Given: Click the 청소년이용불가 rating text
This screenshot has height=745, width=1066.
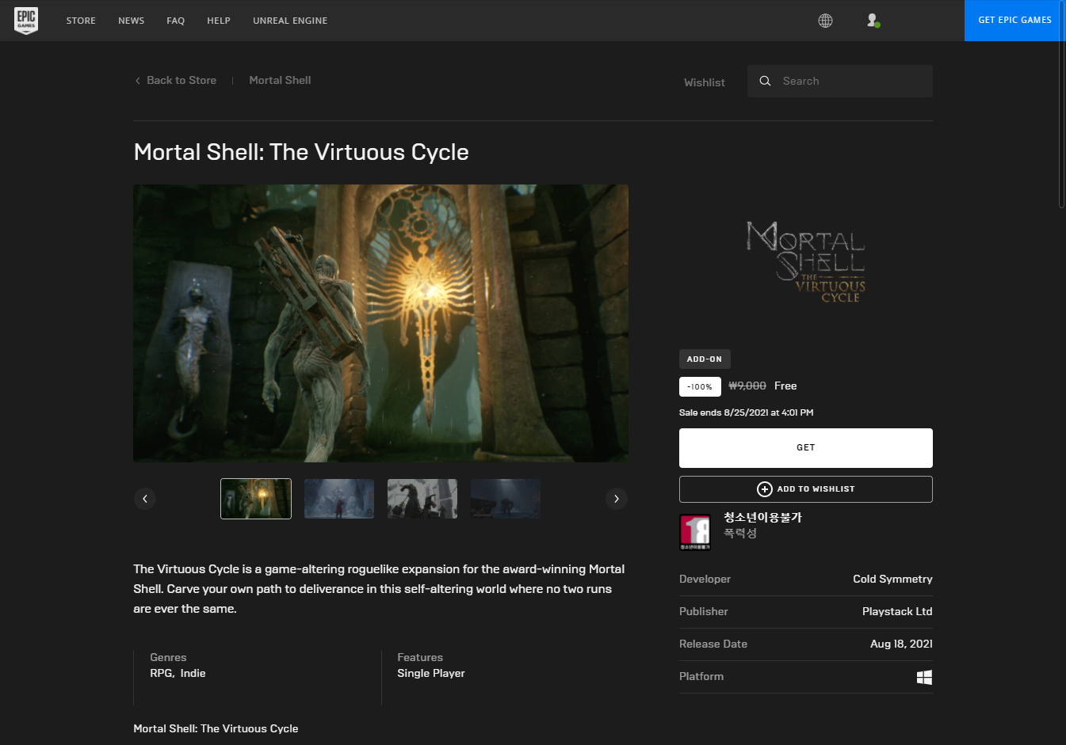Looking at the screenshot, I should [762, 517].
